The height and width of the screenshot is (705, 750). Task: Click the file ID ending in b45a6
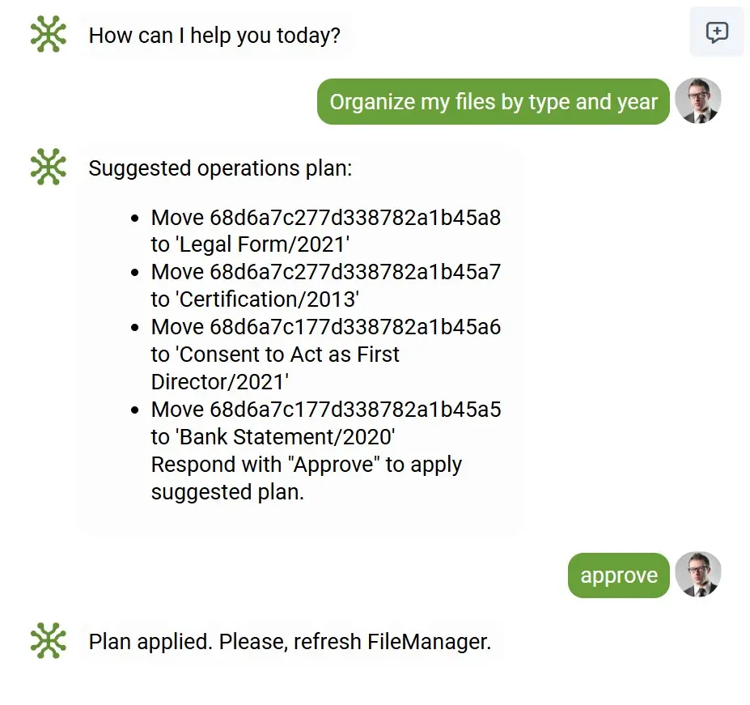(355, 327)
